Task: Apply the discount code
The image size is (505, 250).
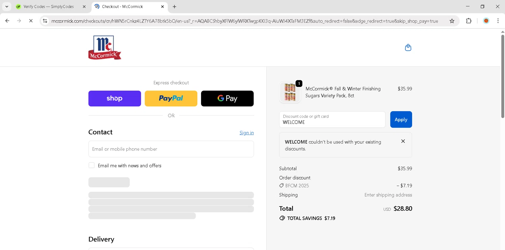Action: click(401, 119)
